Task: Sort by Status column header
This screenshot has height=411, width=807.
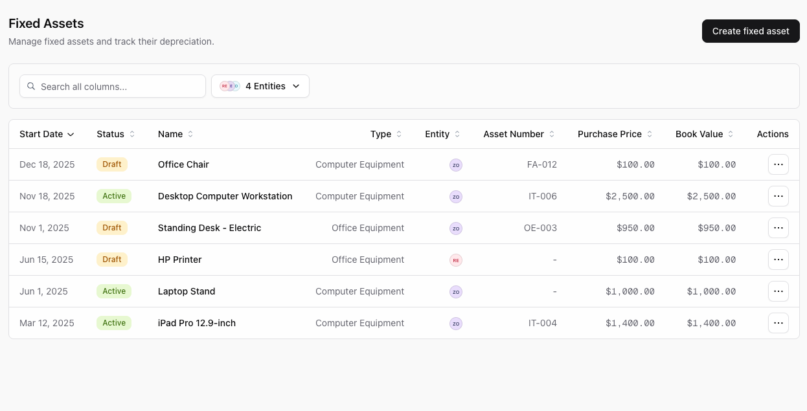Action: [x=116, y=134]
